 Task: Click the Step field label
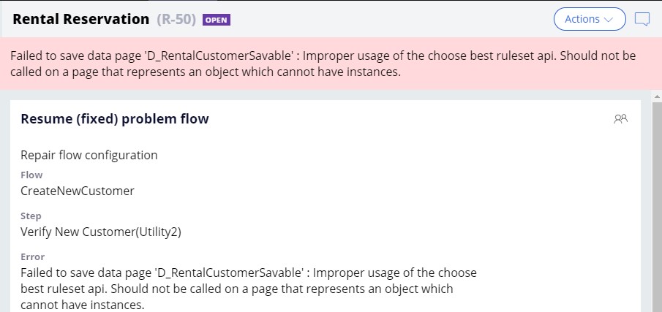31,216
